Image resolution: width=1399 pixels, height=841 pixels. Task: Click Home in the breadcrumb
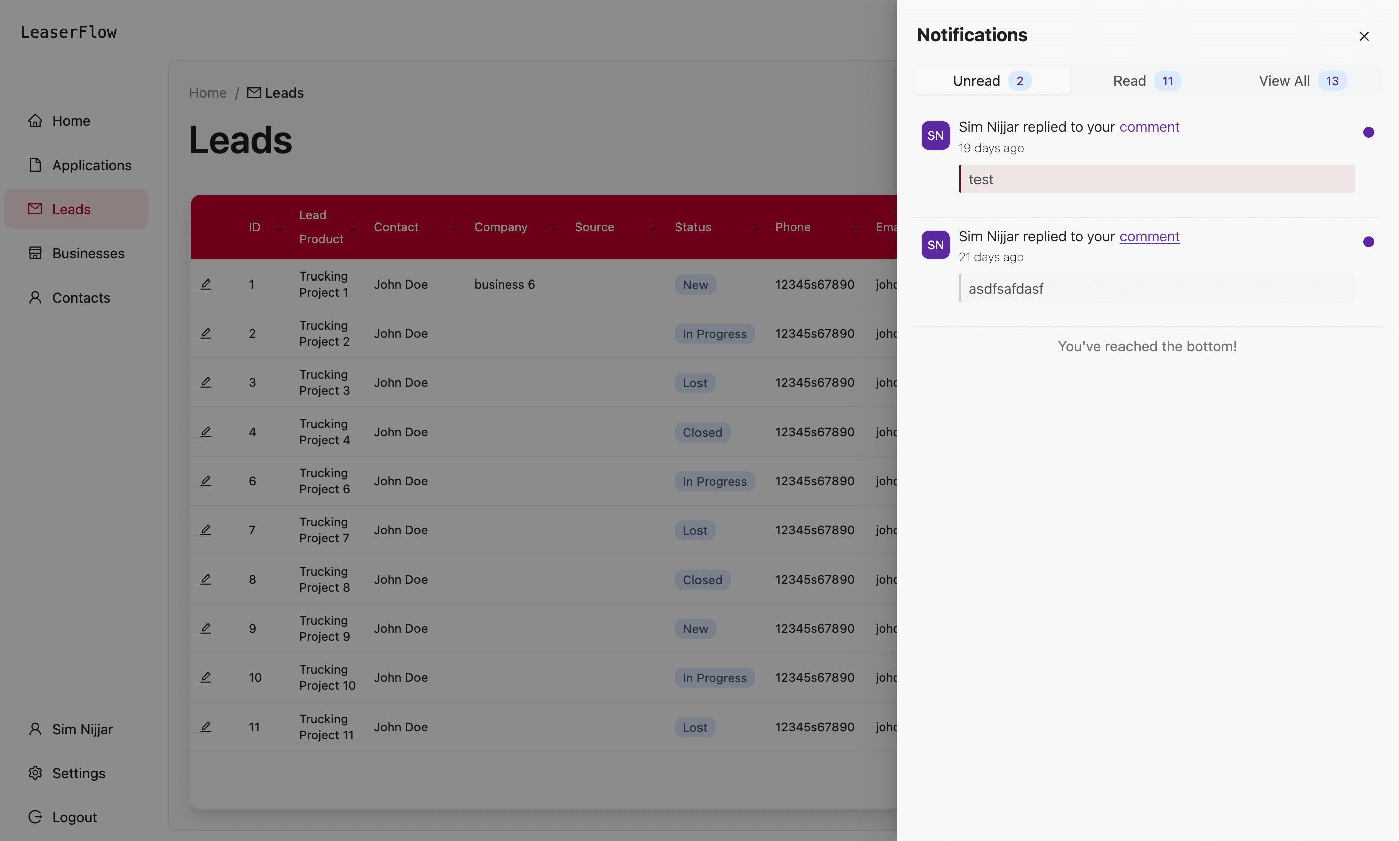[207, 93]
